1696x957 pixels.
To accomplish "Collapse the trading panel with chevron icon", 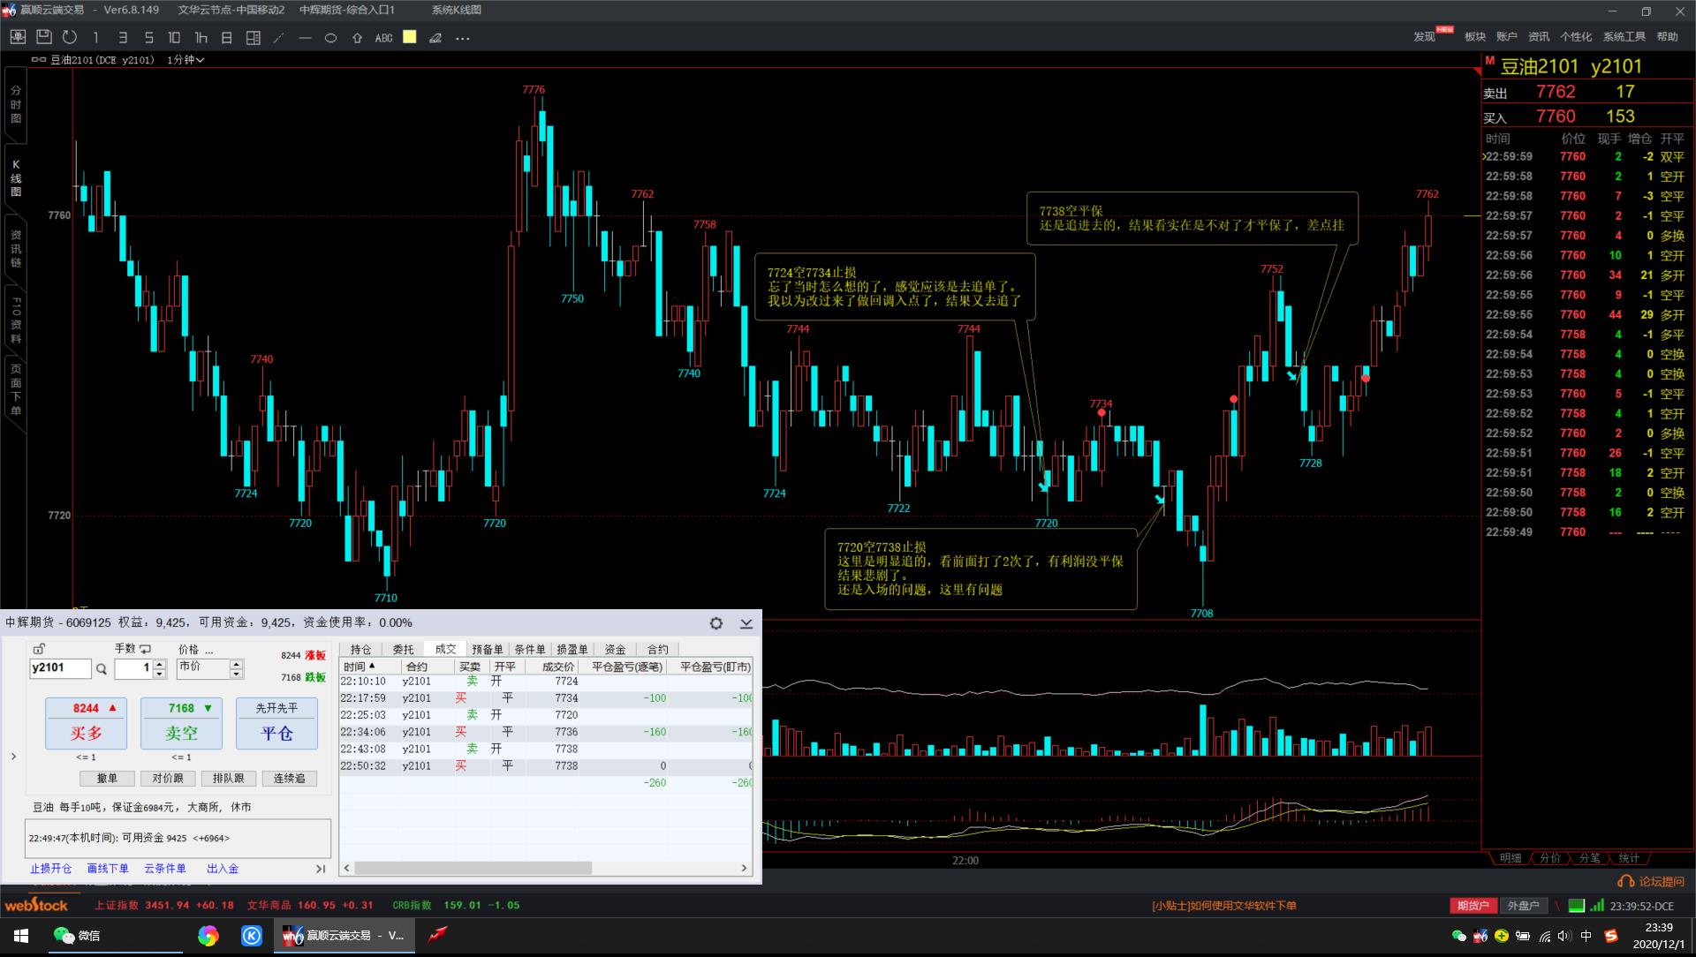I will [746, 623].
